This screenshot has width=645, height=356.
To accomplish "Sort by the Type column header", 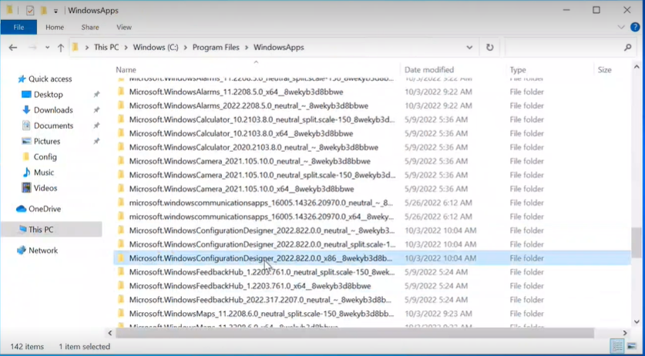I will [518, 69].
